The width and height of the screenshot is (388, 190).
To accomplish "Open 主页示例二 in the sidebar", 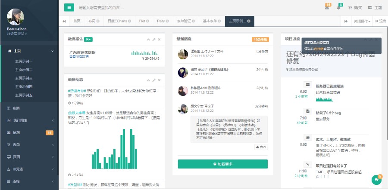I will (x=24, y=70).
